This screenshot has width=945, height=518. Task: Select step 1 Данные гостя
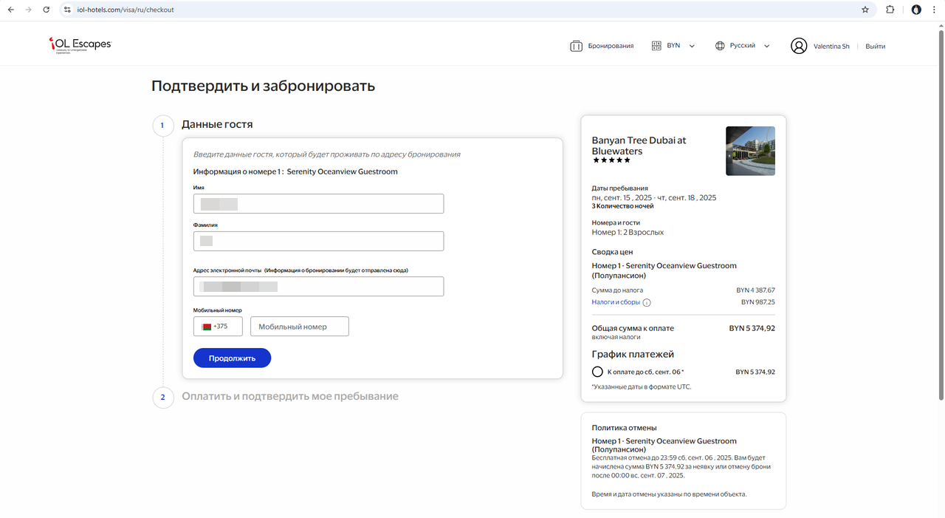[x=217, y=125]
